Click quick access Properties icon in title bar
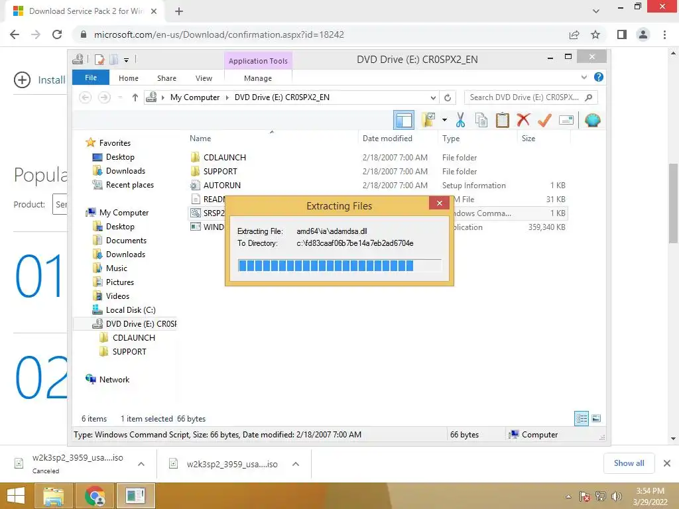Viewport: 679px width, 509px height. [99, 59]
